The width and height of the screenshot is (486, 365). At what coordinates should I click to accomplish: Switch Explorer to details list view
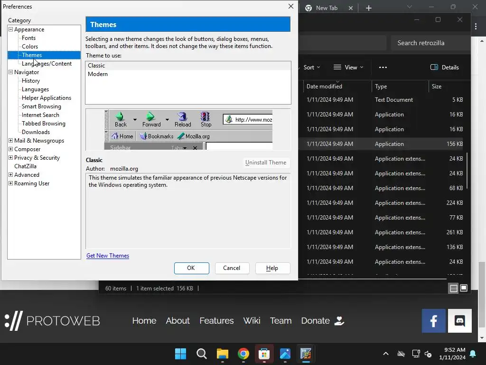coord(453,288)
